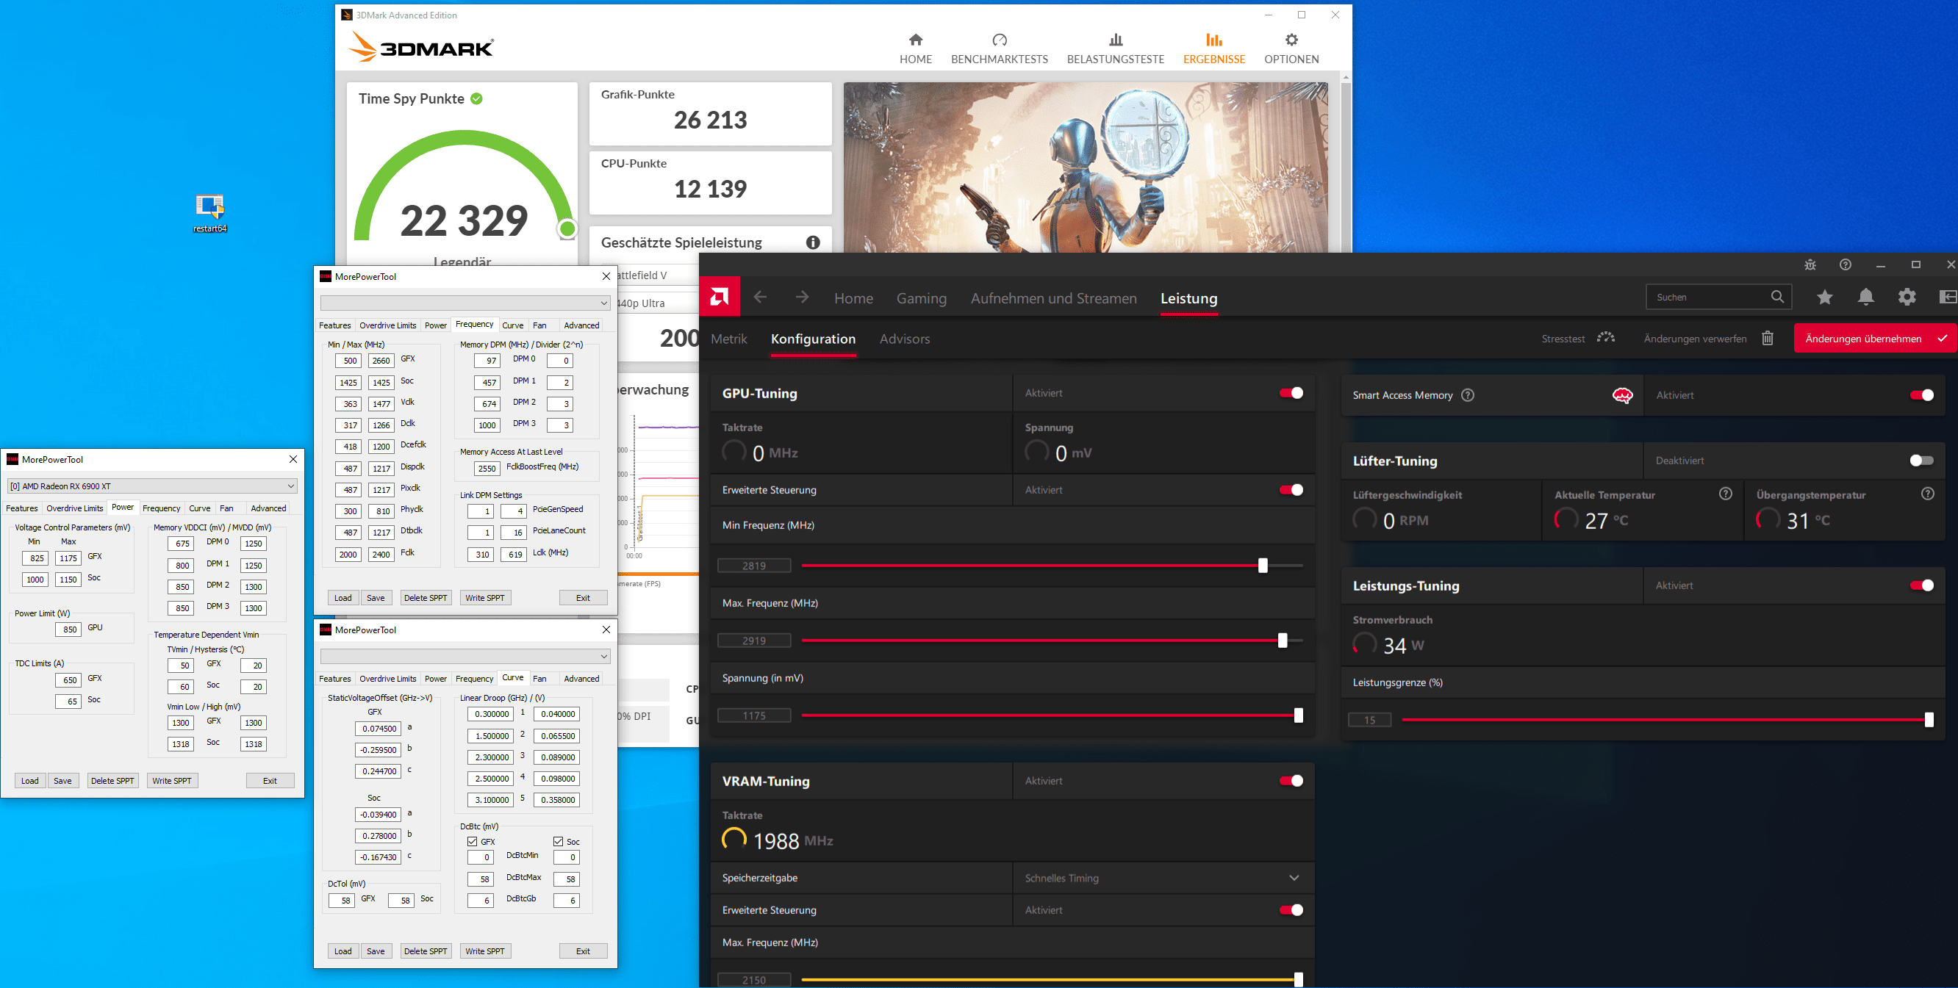The image size is (1958, 988).
Task: Go back with the Radeon back arrow
Action: (760, 297)
